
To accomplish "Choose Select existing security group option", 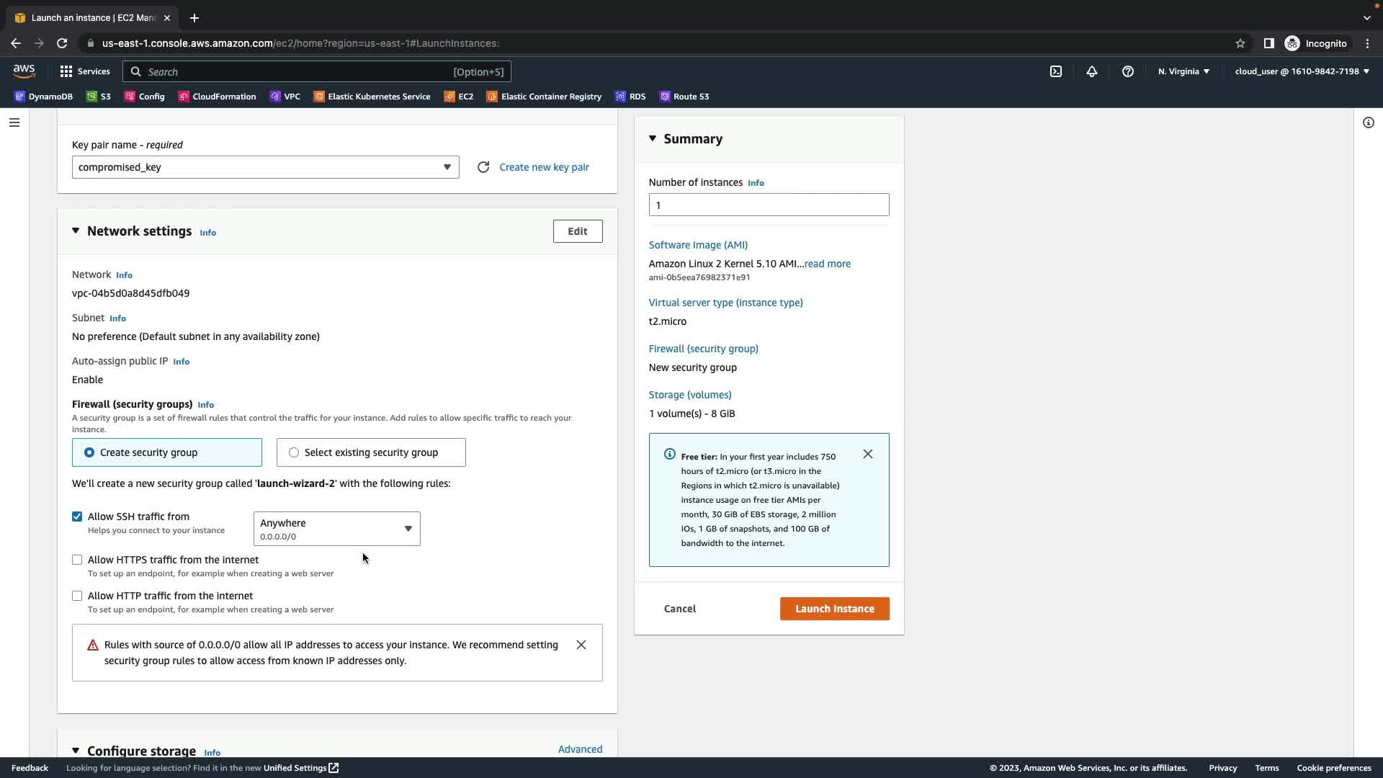I will [x=294, y=452].
